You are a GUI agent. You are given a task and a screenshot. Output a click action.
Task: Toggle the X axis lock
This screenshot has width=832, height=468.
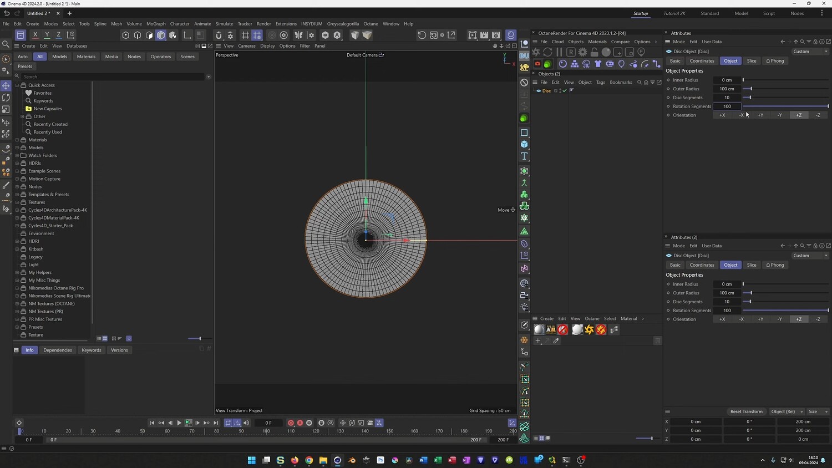click(35, 35)
